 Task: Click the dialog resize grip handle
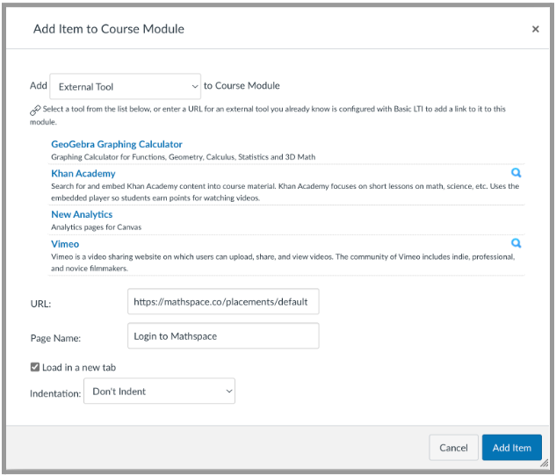pyautogui.click(x=544, y=463)
